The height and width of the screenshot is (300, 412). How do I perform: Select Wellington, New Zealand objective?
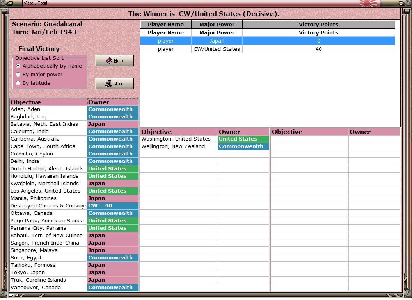point(179,146)
